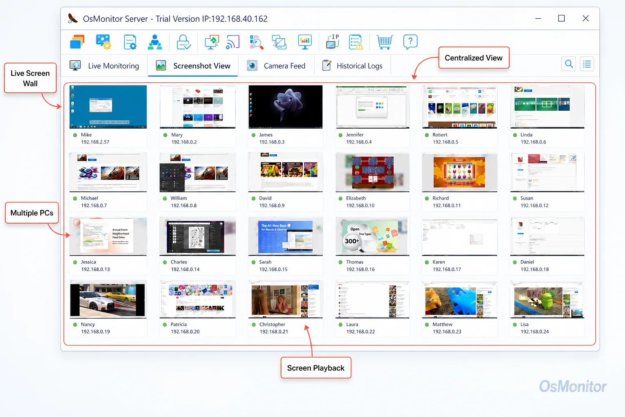
Task: Open the help question mark icon
Action: [410, 42]
